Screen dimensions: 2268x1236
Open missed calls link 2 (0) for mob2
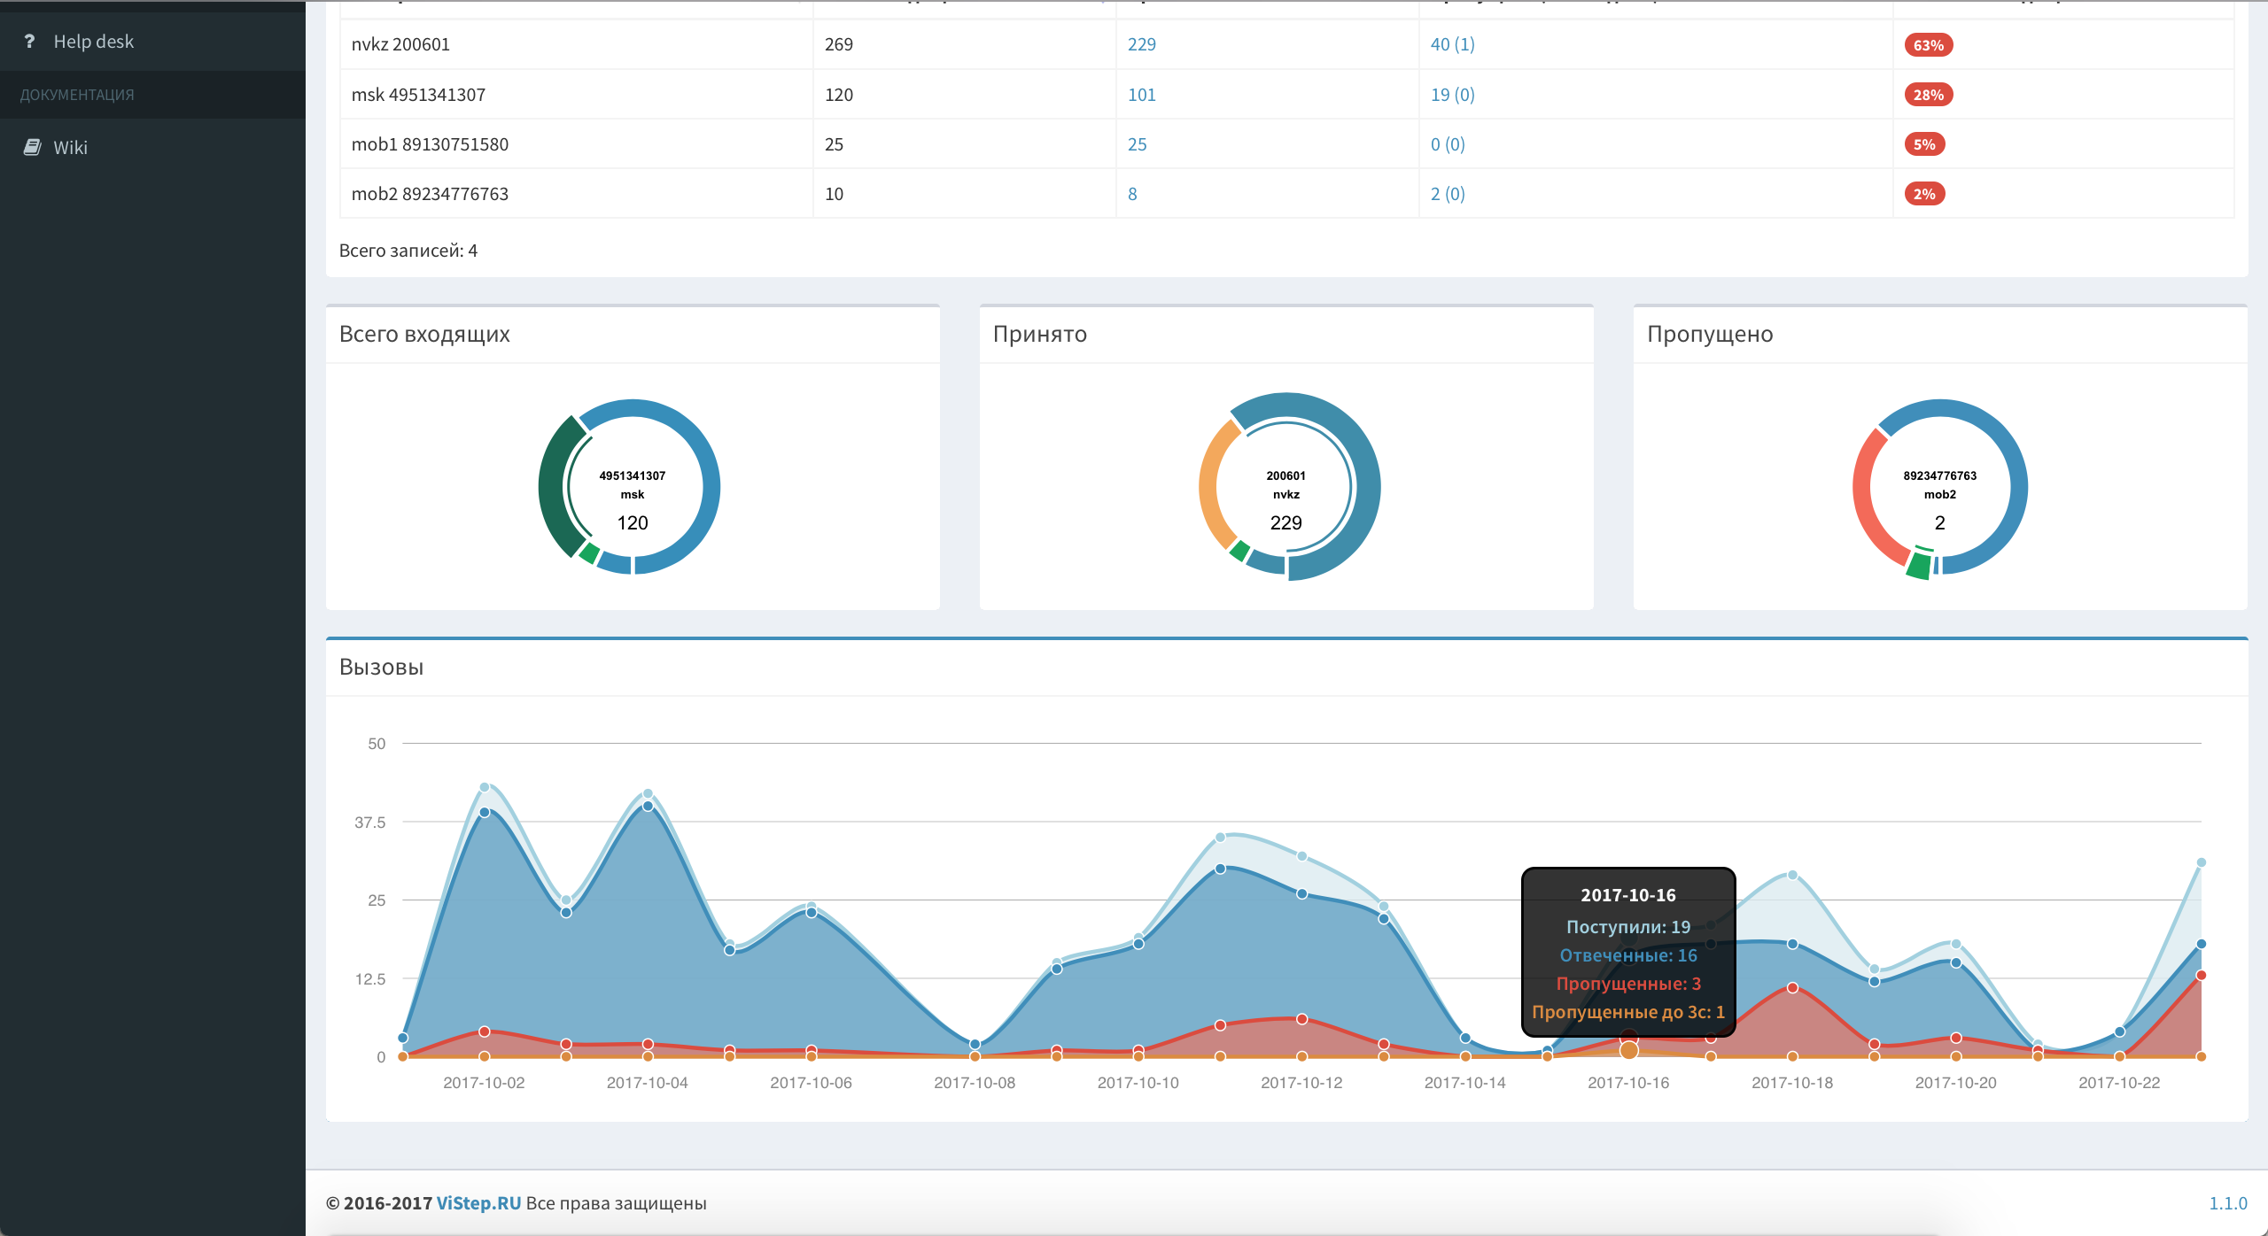click(x=1448, y=194)
